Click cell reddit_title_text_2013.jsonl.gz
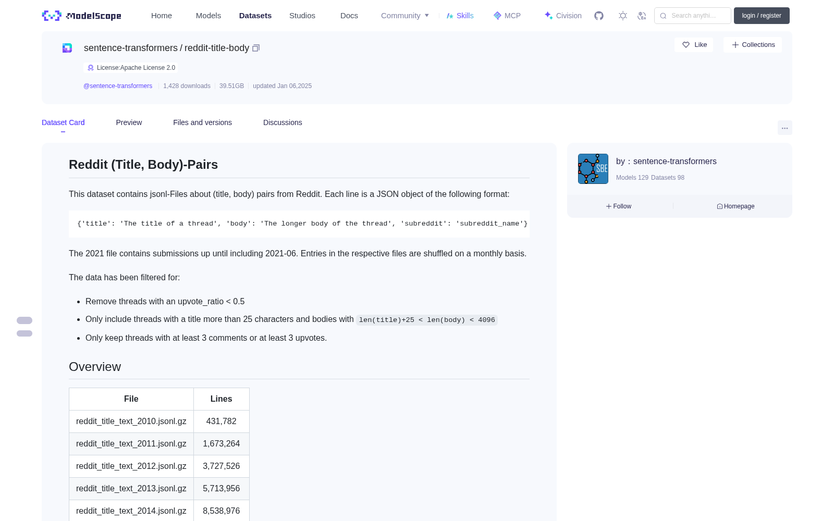The width and height of the screenshot is (834, 521). point(131,489)
